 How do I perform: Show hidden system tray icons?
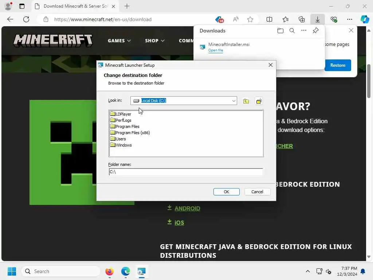307,271
